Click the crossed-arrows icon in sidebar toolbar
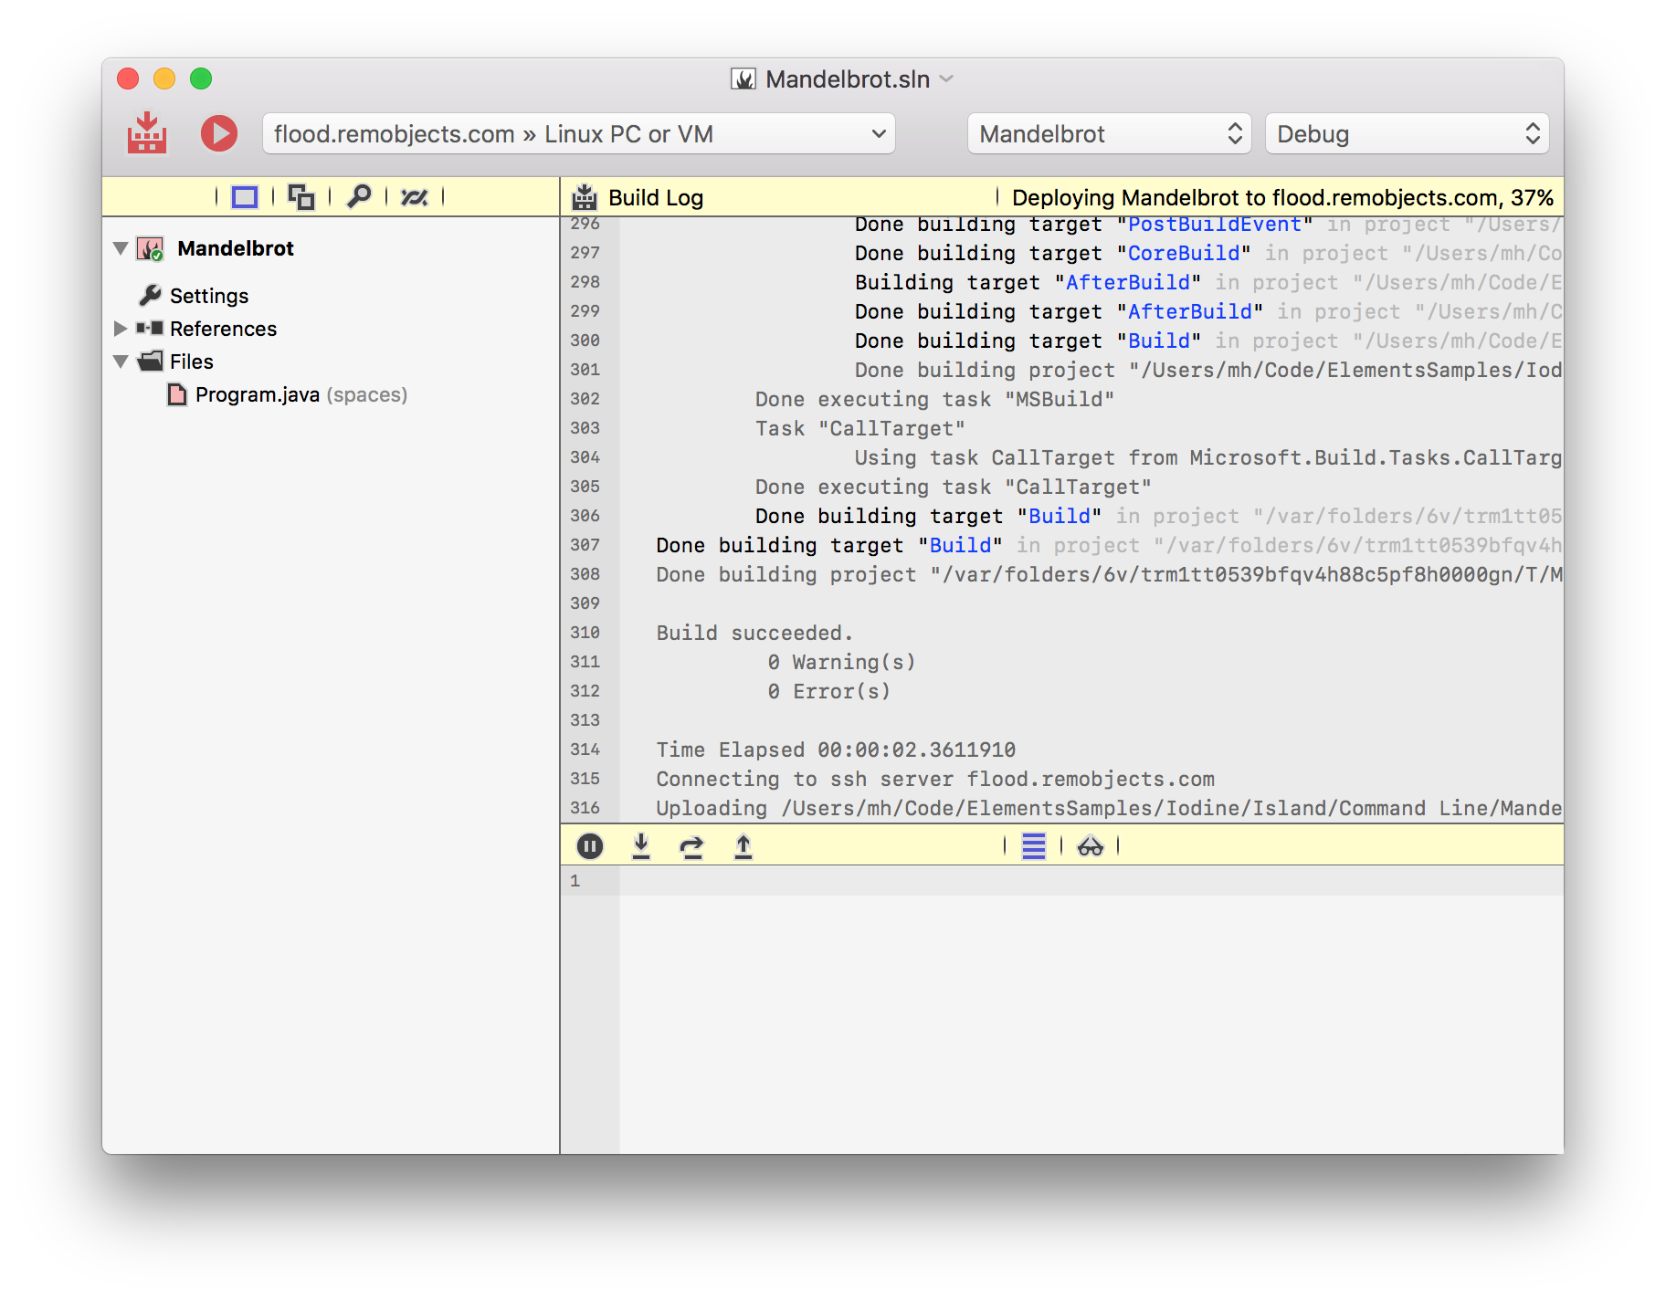The height and width of the screenshot is (1300, 1666). point(415,197)
